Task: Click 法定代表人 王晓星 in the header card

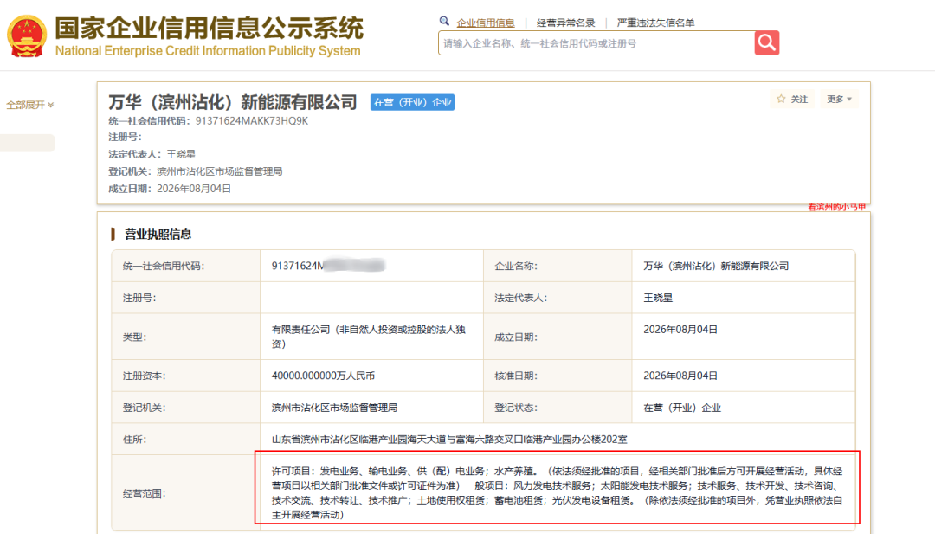Action: pos(152,154)
